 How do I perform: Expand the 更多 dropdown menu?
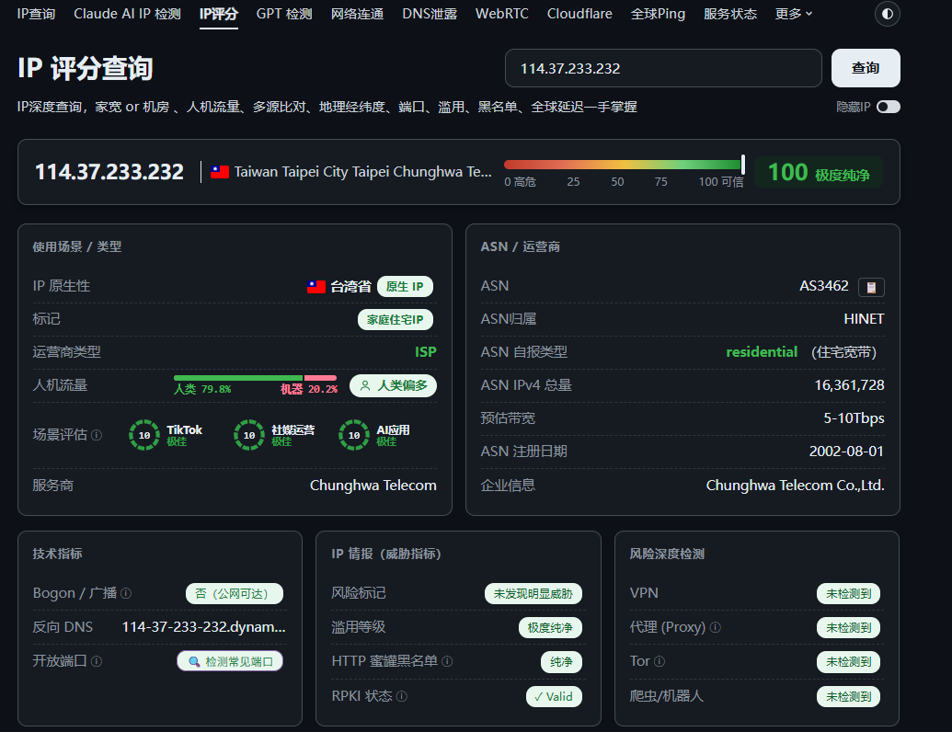coord(794,14)
